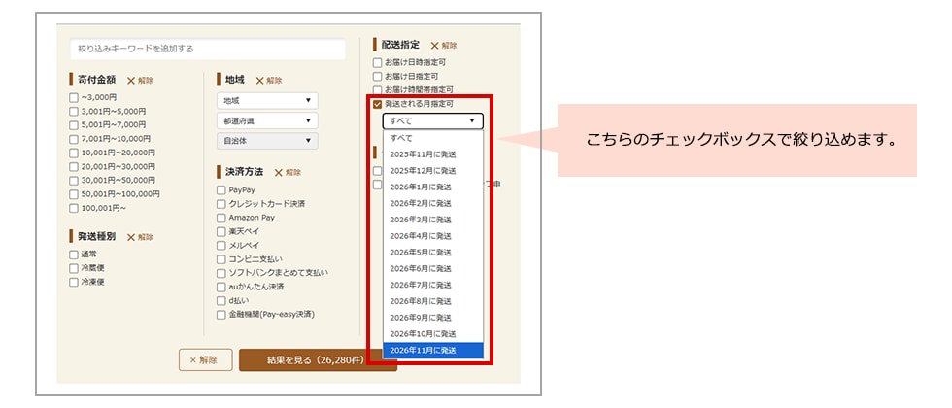Choose 2026年1月に発送 from the list
The width and height of the screenshot is (952, 408).
click(x=433, y=187)
